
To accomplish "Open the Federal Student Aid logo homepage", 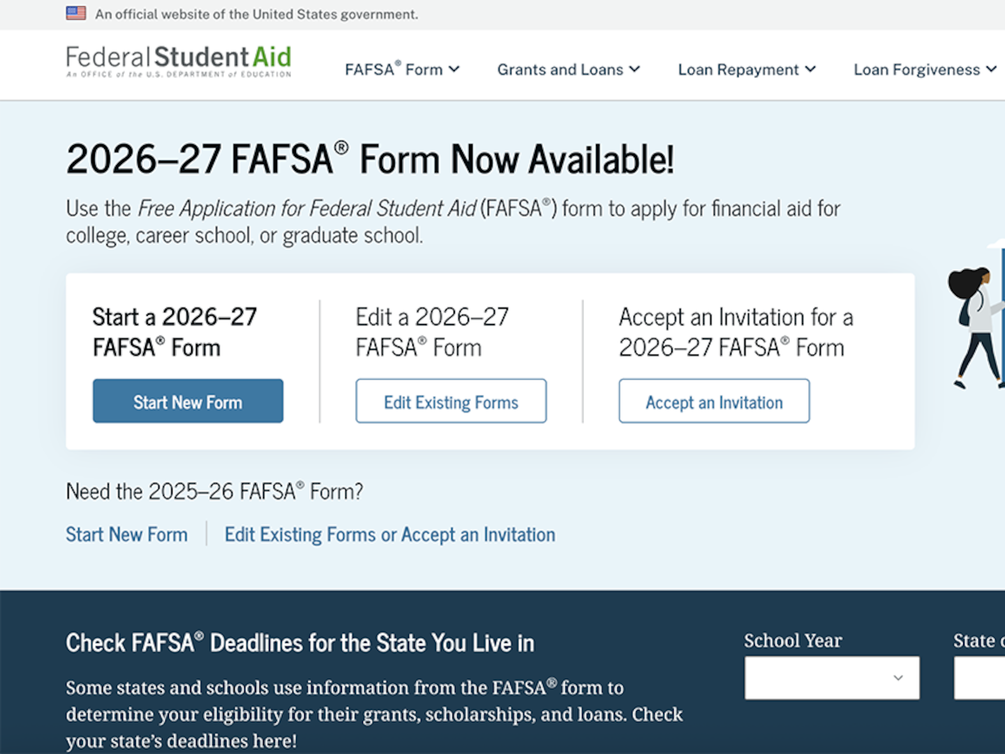I will point(179,61).
